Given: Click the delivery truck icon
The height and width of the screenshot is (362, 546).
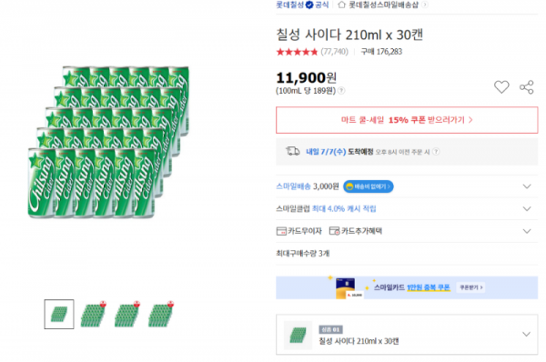Looking at the screenshot, I should click(293, 151).
